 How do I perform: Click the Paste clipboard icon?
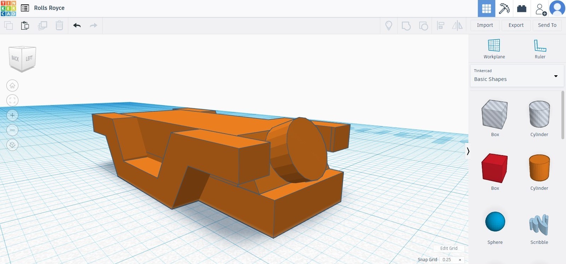pos(25,25)
